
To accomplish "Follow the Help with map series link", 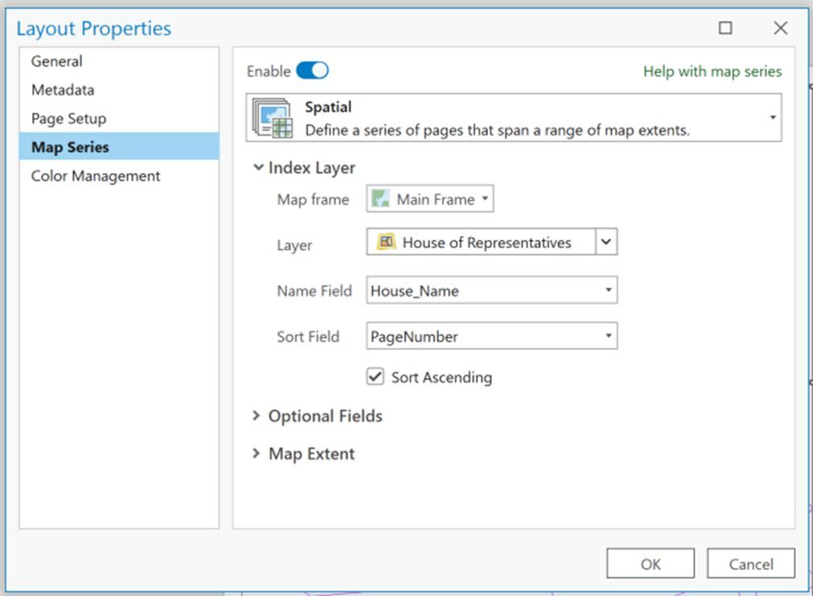I will click(711, 71).
